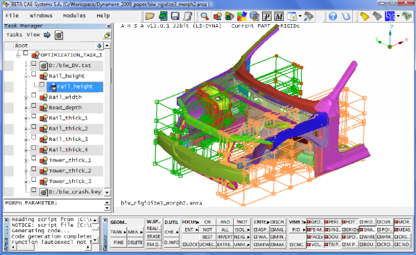
Task: Click the MORPH PARAMETER input field
Action: 54,205
